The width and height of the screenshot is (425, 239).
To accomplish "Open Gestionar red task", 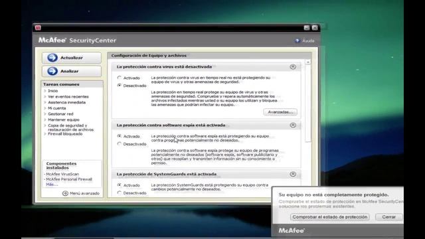I will (60, 114).
